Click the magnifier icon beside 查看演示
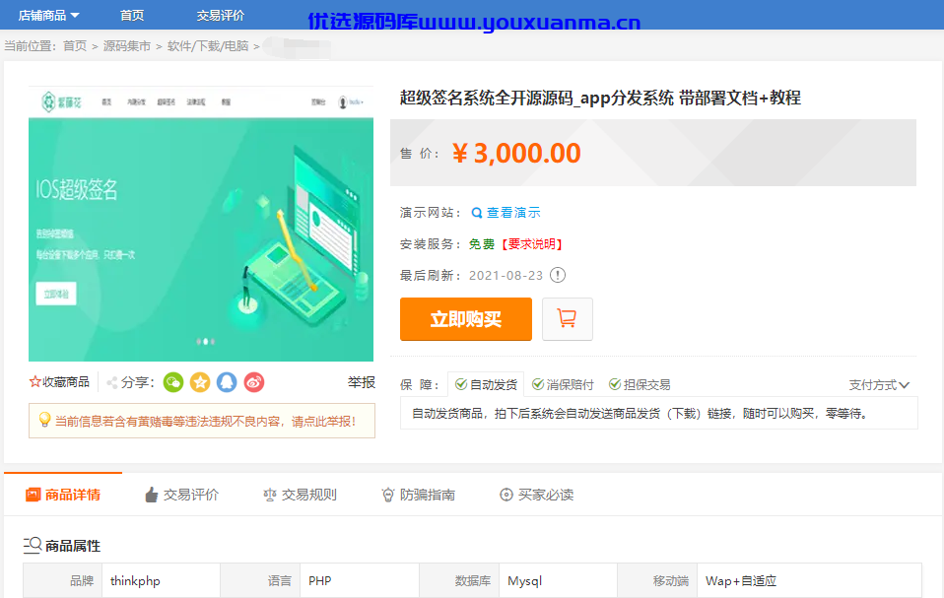Viewport: 944px width, 598px height. pos(477,213)
